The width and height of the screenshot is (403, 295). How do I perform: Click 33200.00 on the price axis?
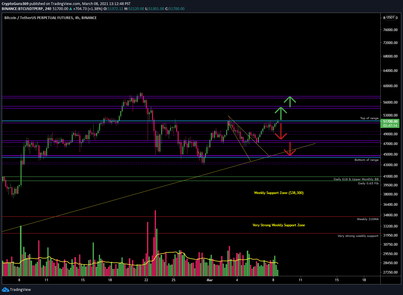[390, 226]
